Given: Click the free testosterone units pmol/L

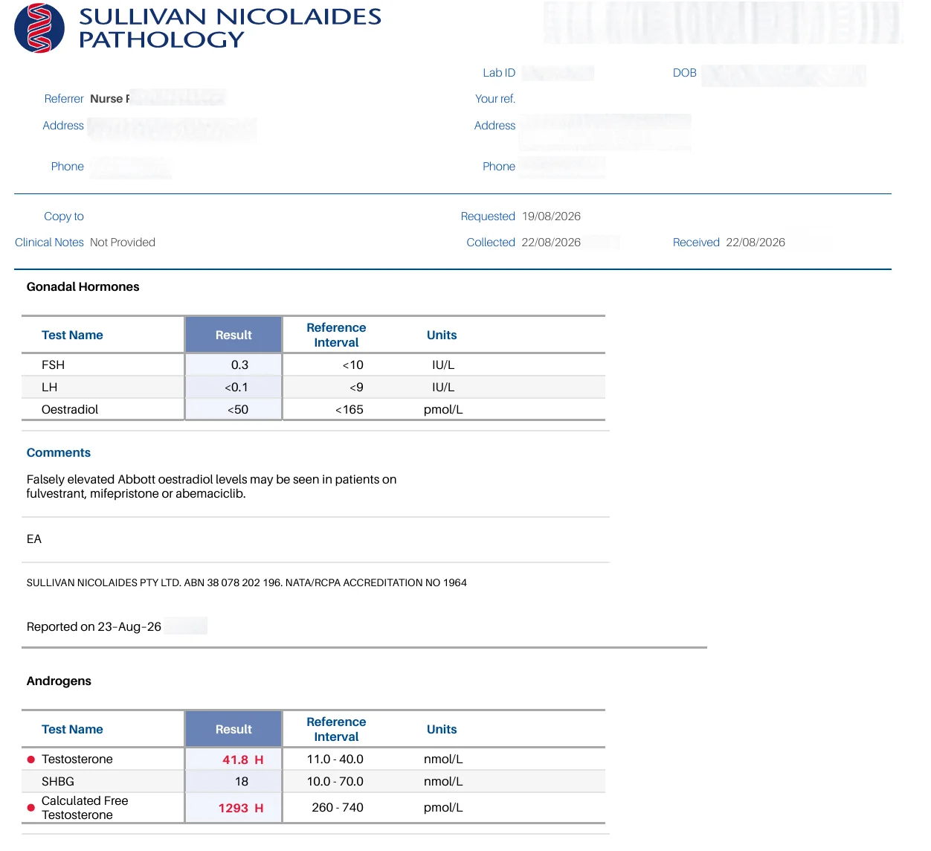Looking at the screenshot, I should (443, 808).
